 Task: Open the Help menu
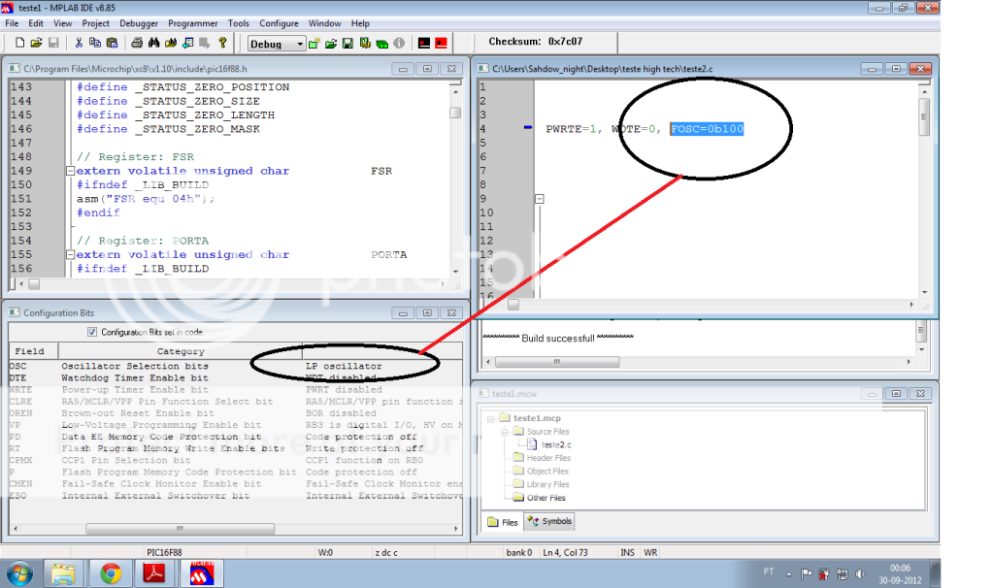tap(360, 23)
